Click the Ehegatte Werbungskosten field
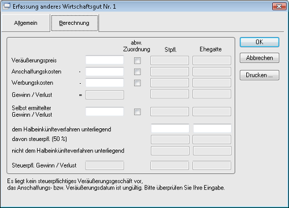 (212, 83)
